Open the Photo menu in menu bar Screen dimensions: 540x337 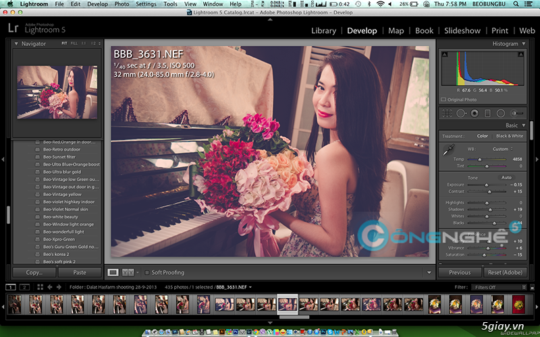click(x=122, y=4)
